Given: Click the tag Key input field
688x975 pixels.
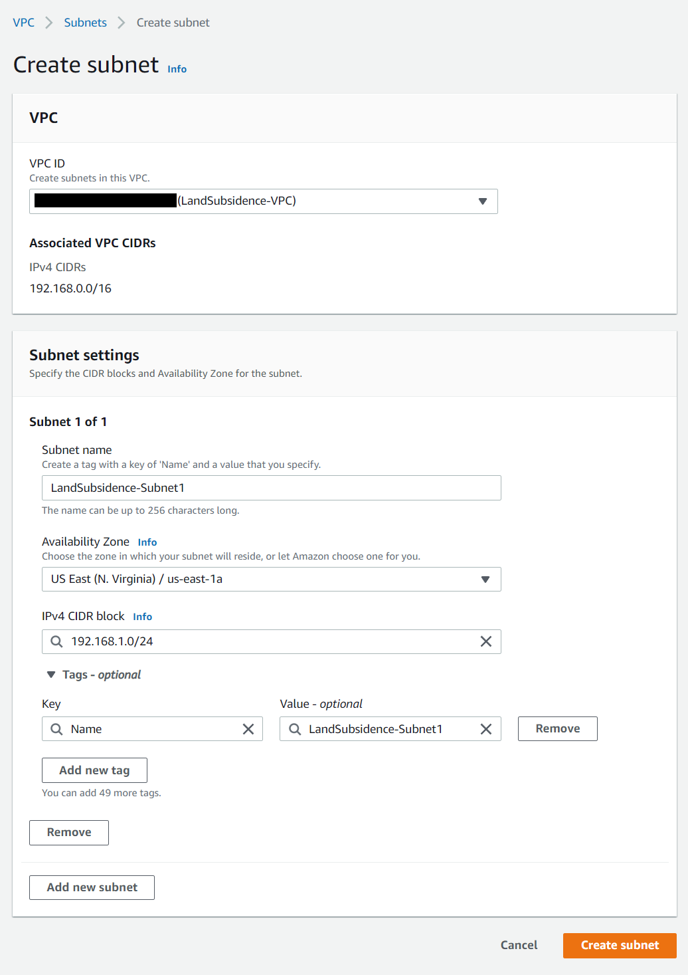Looking at the screenshot, I should click(x=152, y=729).
